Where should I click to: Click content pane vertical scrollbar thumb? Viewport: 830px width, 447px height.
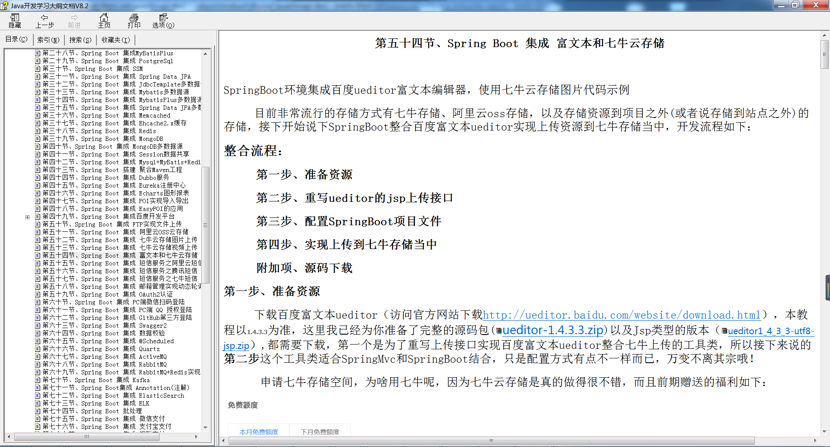[x=825, y=54]
